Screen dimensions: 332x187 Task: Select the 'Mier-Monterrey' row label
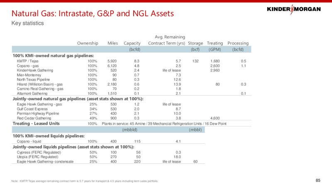(29, 75)
